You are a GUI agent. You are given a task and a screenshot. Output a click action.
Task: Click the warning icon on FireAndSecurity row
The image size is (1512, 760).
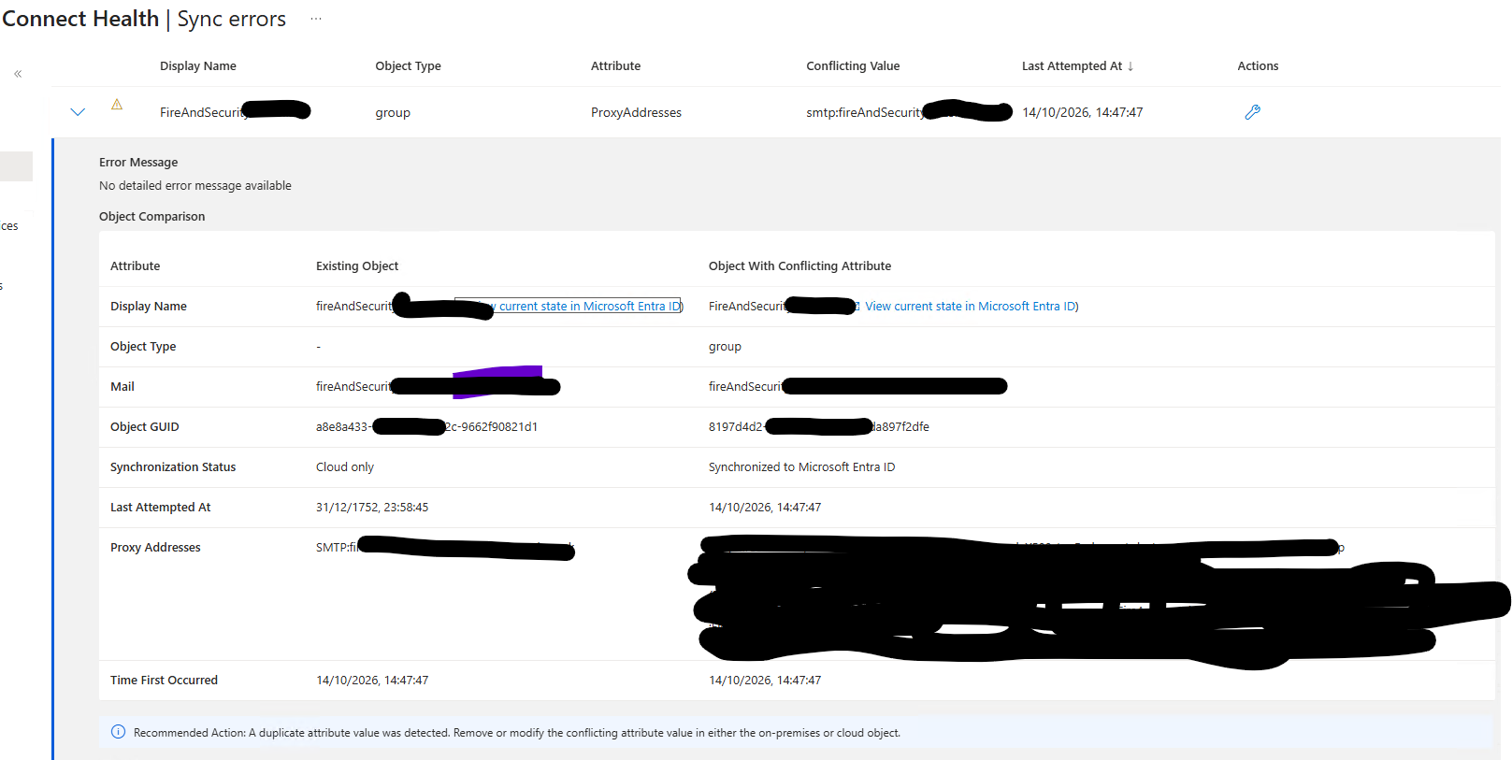coord(117,105)
